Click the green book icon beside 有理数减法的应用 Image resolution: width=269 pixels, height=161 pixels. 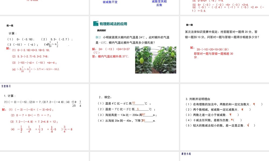[x=95, y=24]
